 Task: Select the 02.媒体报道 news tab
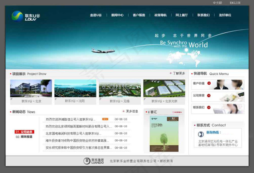[x=24, y=137]
